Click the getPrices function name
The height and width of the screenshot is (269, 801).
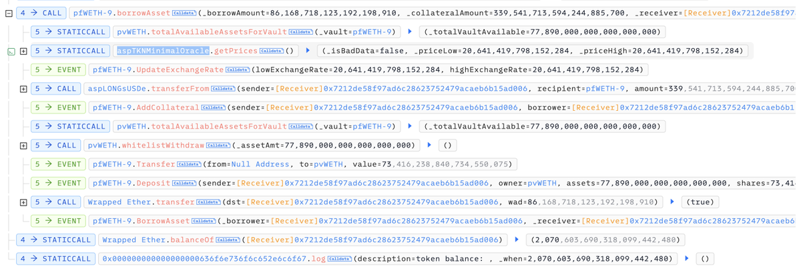click(x=235, y=51)
